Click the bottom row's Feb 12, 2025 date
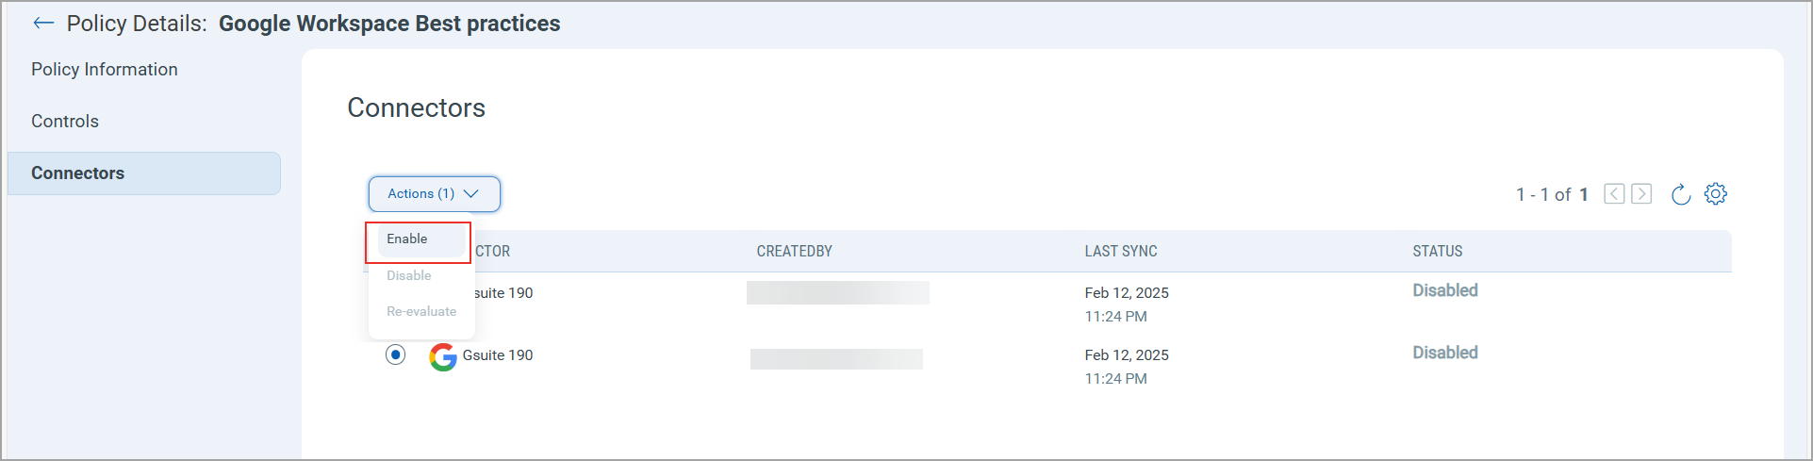 click(1127, 355)
